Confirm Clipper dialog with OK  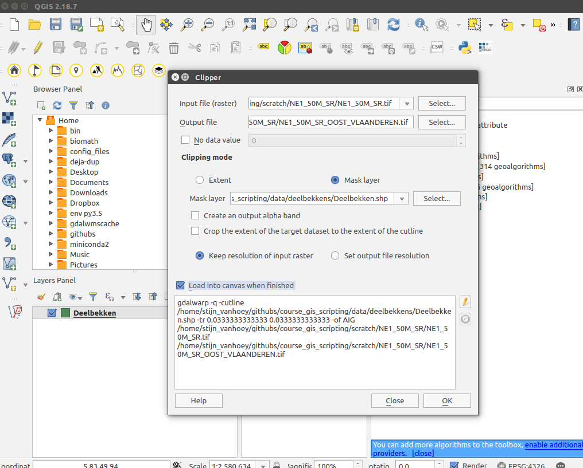coord(447,401)
